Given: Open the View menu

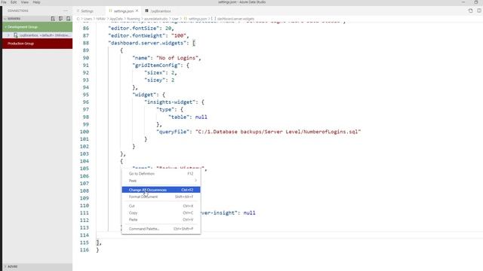Looking at the screenshot, I should tap(25, 2).
